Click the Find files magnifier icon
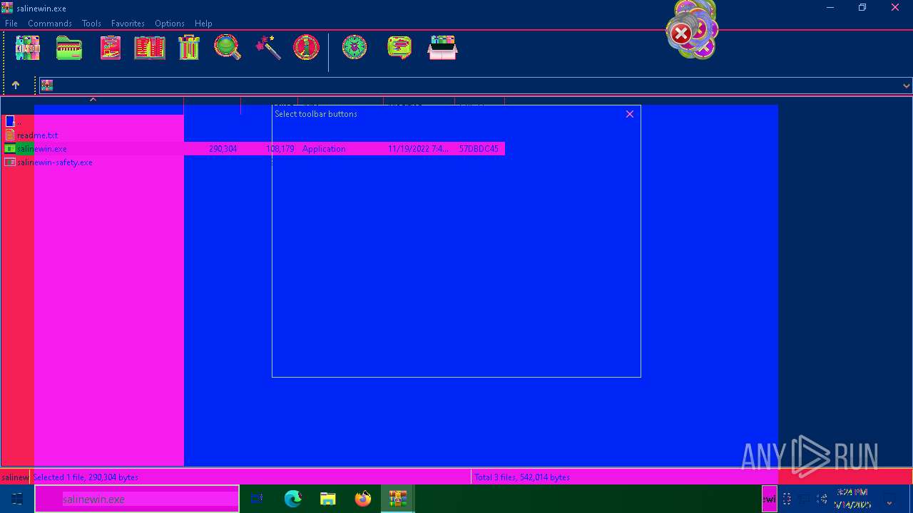The height and width of the screenshot is (513, 913). [x=228, y=48]
